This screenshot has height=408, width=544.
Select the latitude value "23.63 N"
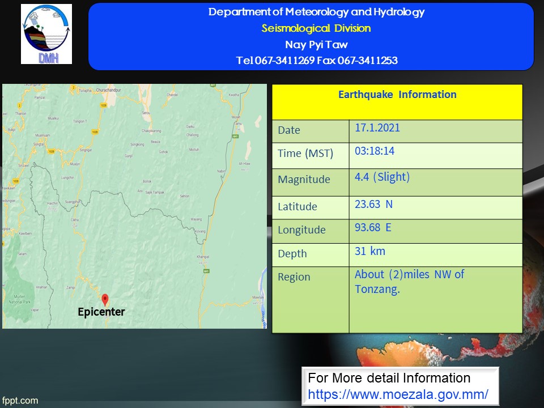tap(373, 204)
